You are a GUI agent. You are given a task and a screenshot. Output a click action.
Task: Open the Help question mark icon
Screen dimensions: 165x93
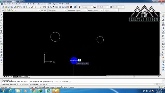pyautogui.click(x=75, y=7)
